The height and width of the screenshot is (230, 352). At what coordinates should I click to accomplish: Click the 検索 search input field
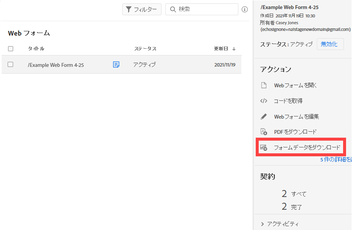coord(207,9)
